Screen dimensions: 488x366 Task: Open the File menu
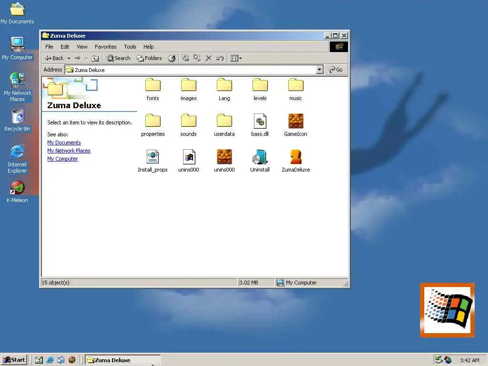pyautogui.click(x=49, y=47)
